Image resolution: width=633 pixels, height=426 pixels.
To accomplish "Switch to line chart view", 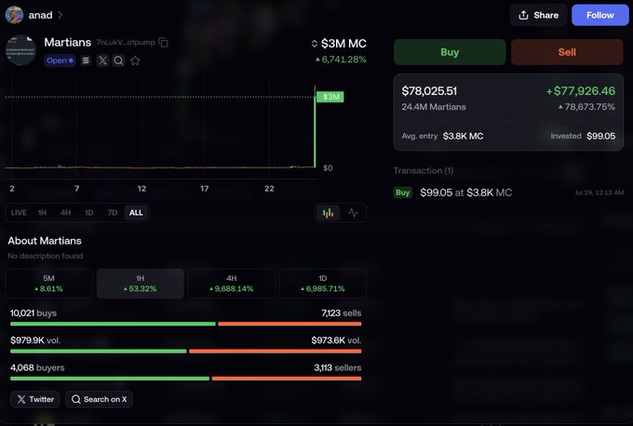I will 353,213.
